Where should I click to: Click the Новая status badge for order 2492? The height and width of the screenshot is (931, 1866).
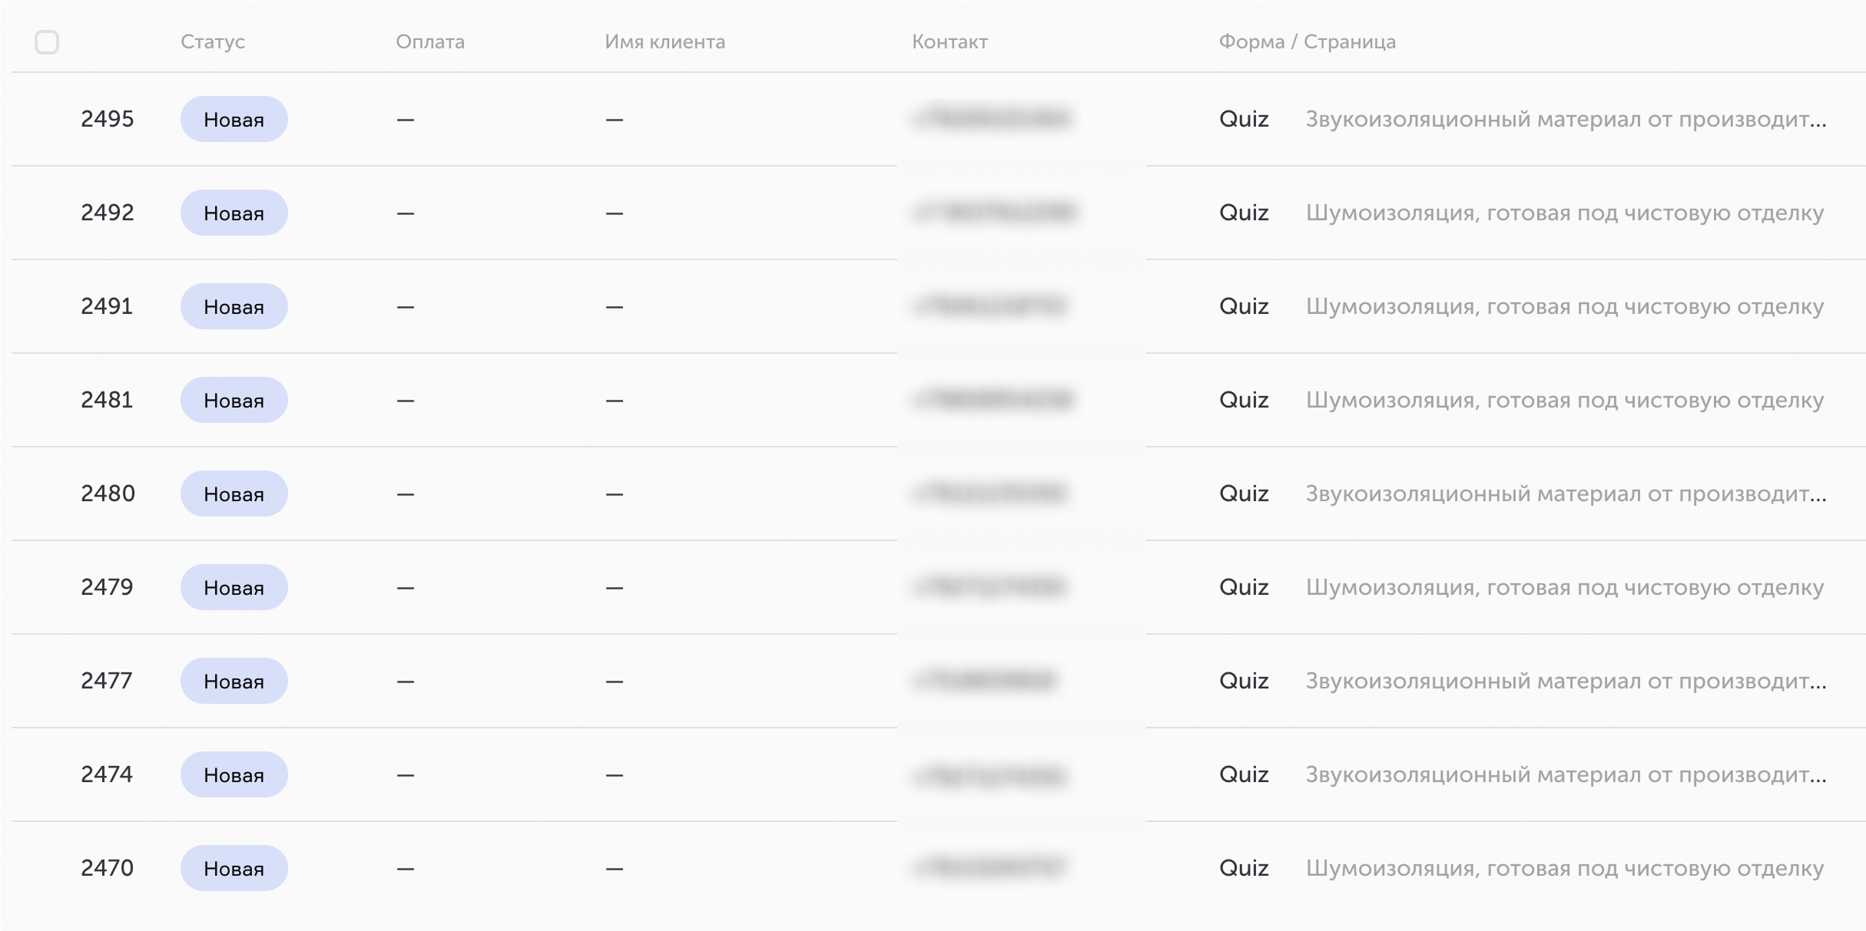tap(234, 213)
